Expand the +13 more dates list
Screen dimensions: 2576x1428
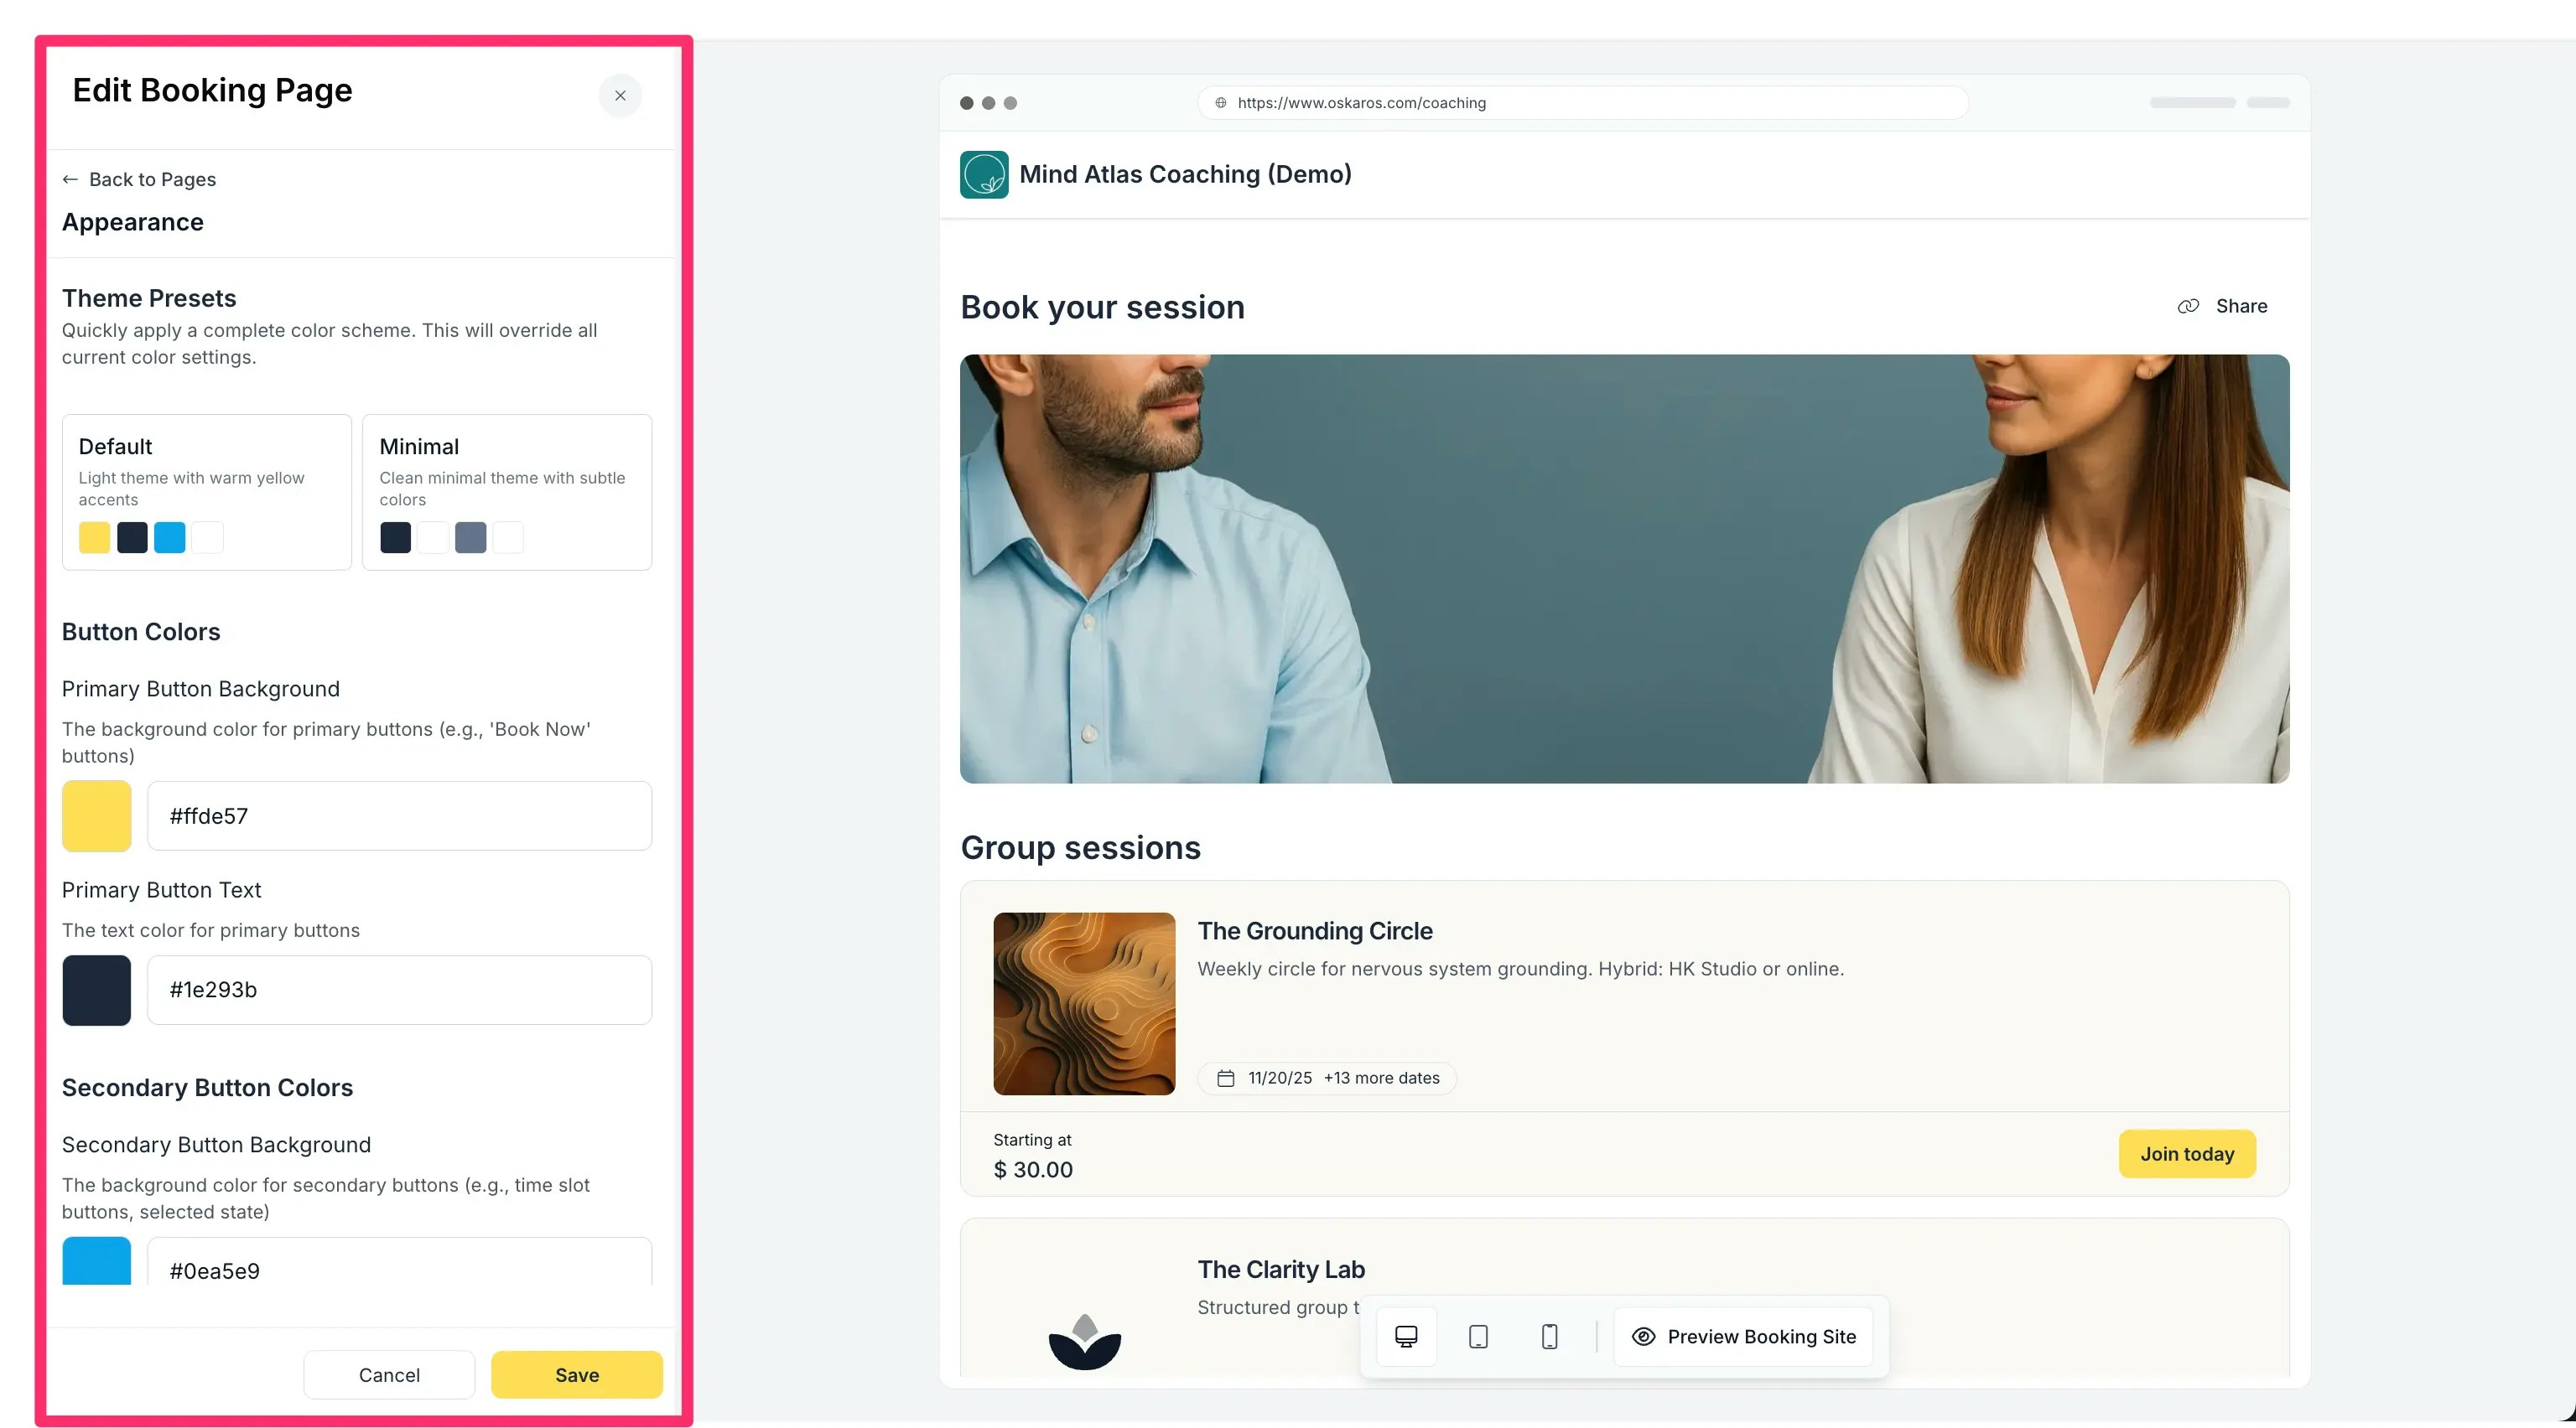pyautogui.click(x=1381, y=1079)
